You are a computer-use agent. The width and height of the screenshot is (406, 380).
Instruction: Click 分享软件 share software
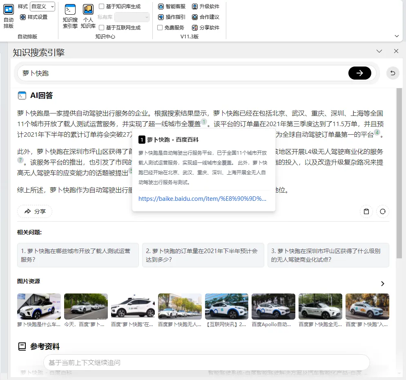[206, 28]
